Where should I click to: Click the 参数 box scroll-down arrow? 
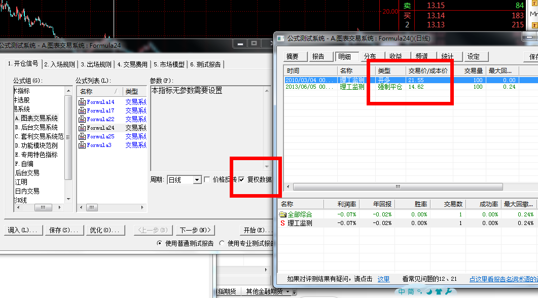coord(267,167)
